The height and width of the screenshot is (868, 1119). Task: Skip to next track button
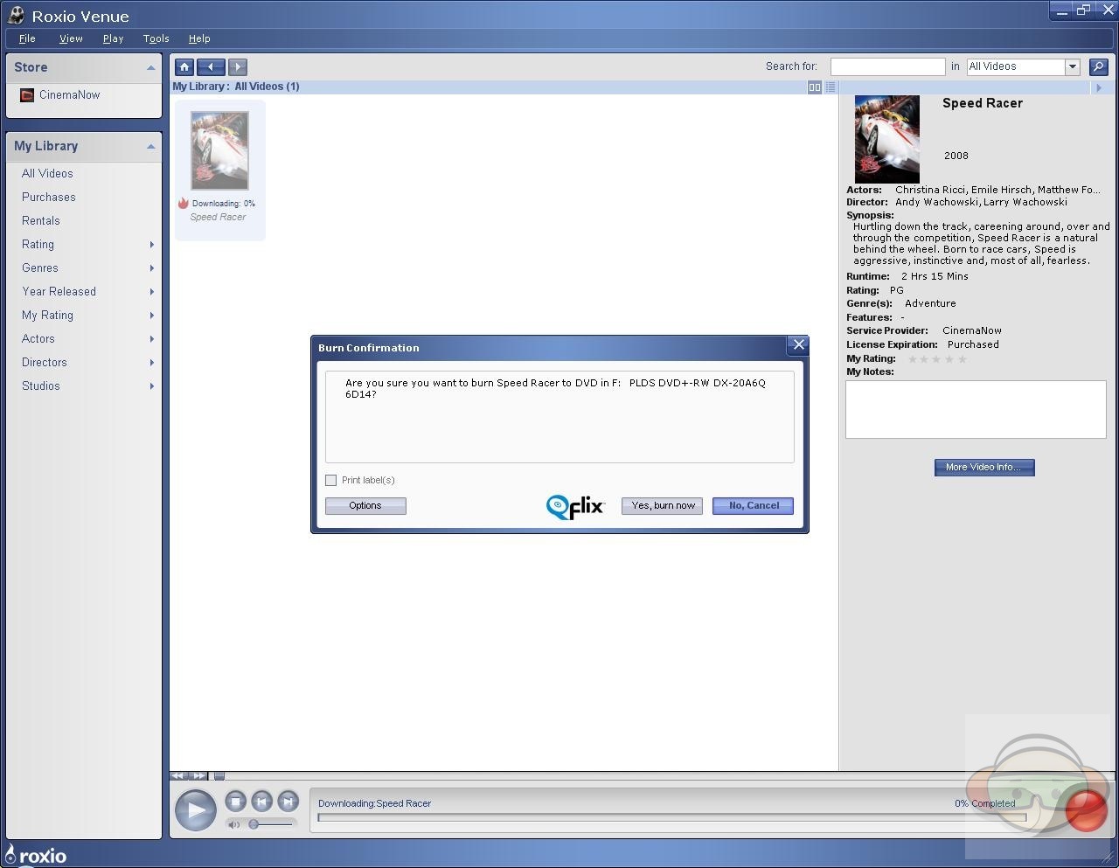[288, 801]
